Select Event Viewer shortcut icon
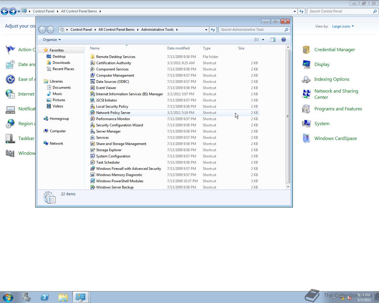379x303 pixels. [92, 88]
